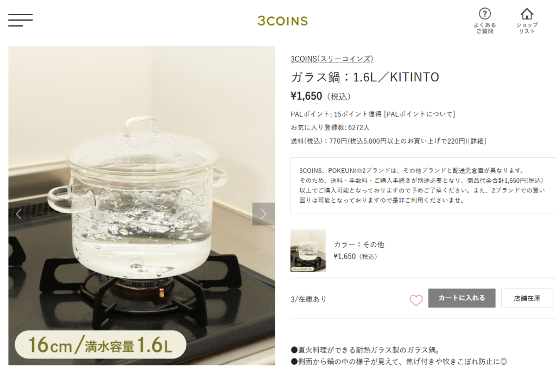Select the color thumbnail その他

(x=308, y=251)
